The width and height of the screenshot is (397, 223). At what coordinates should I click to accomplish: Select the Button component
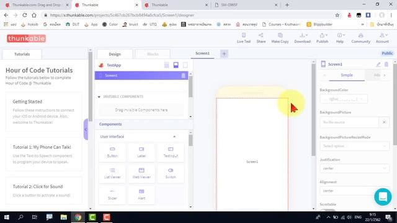[x=112, y=152]
